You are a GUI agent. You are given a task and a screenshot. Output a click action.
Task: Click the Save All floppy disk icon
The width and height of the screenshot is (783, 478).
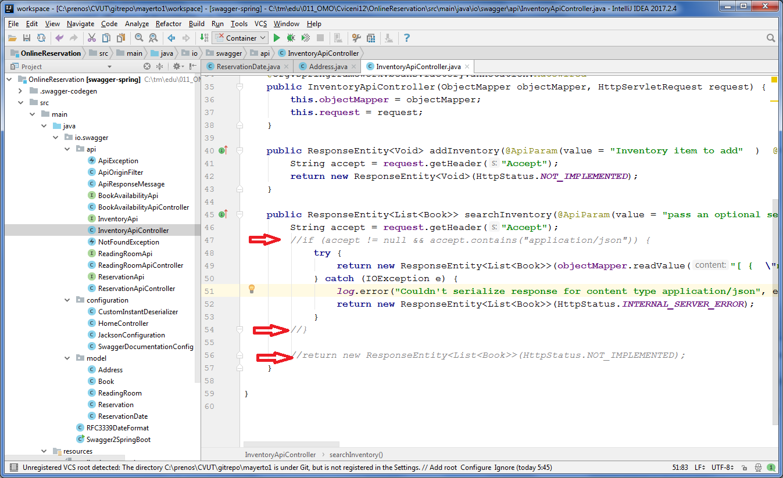[26, 38]
